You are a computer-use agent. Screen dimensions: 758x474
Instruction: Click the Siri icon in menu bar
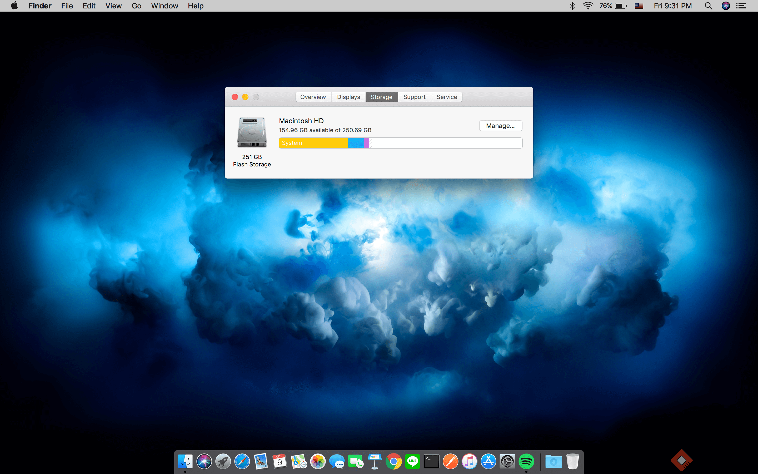pyautogui.click(x=726, y=6)
